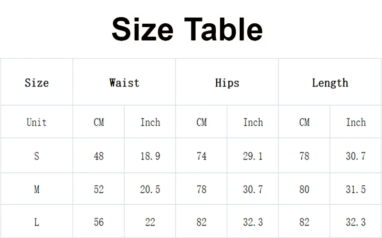Image resolution: width=382 pixels, height=238 pixels.
Task: Click the Waist column header
Action: coord(124,82)
